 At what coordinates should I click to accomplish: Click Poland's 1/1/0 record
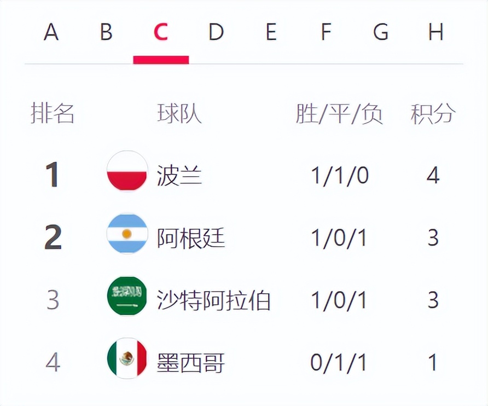coord(339,176)
